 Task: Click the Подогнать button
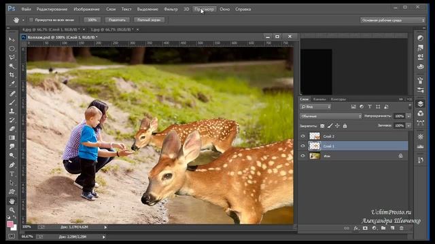click(x=117, y=20)
